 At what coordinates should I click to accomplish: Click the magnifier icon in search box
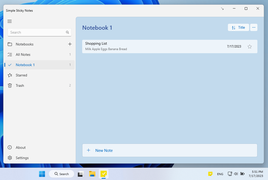click(67, 32)
